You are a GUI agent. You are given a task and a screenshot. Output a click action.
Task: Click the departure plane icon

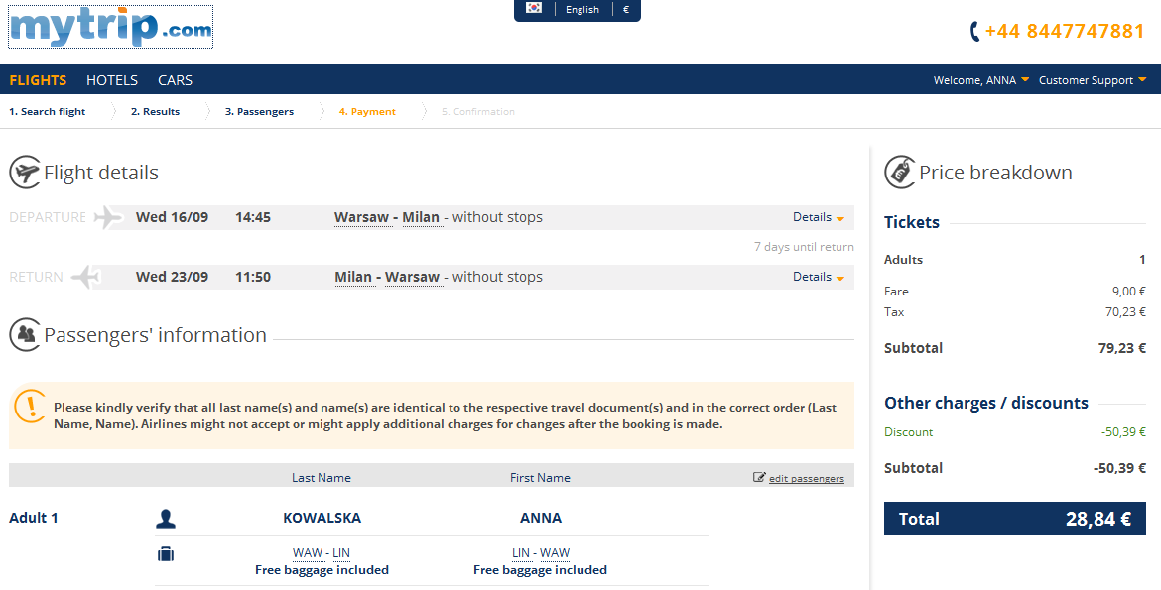109,217
